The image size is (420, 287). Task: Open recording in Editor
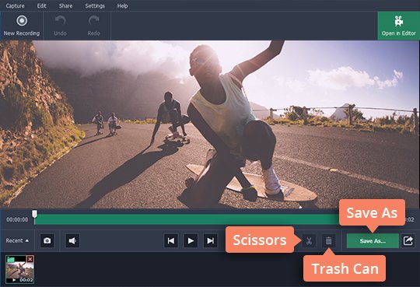pos(398,26)
